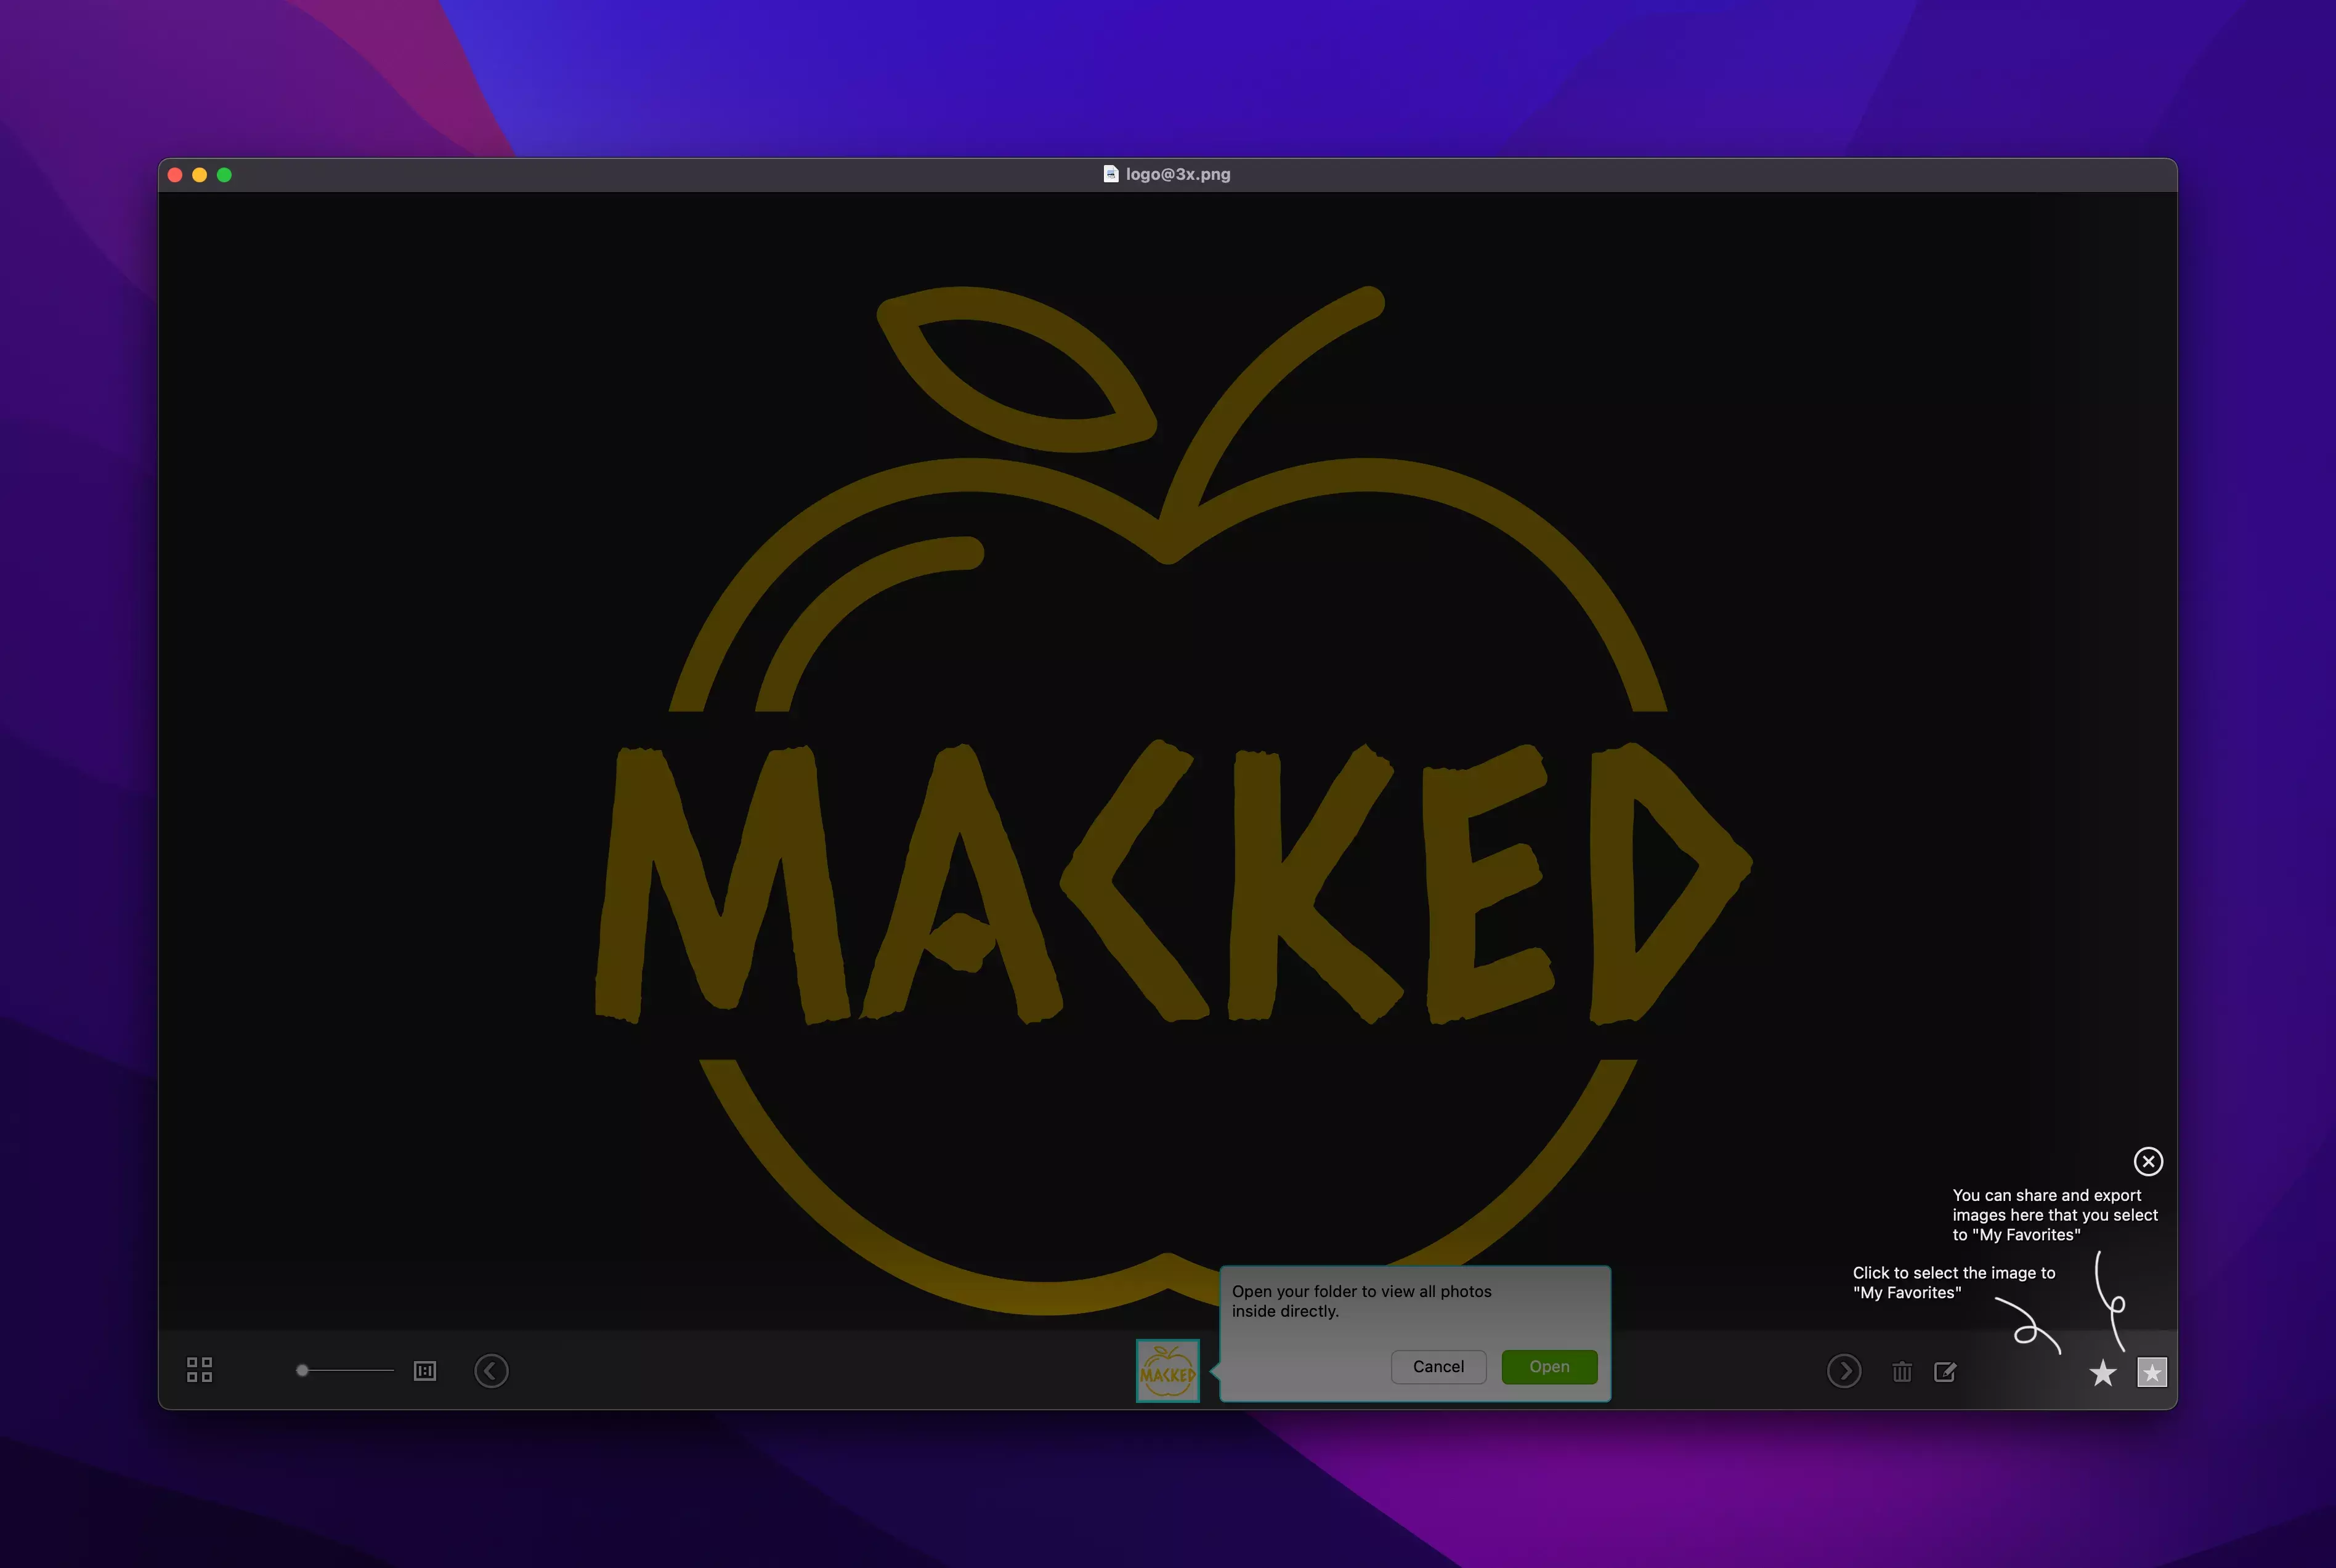The image size is (2336, 1568).
Task: Click the logo@3x.png window title
Action: [1178, 174]
